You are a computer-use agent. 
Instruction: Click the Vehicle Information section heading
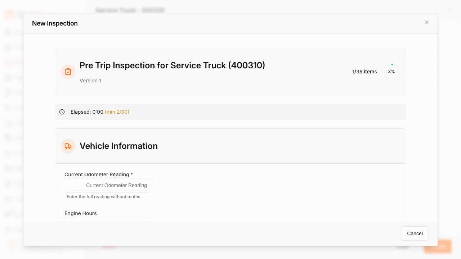[118, 146]
